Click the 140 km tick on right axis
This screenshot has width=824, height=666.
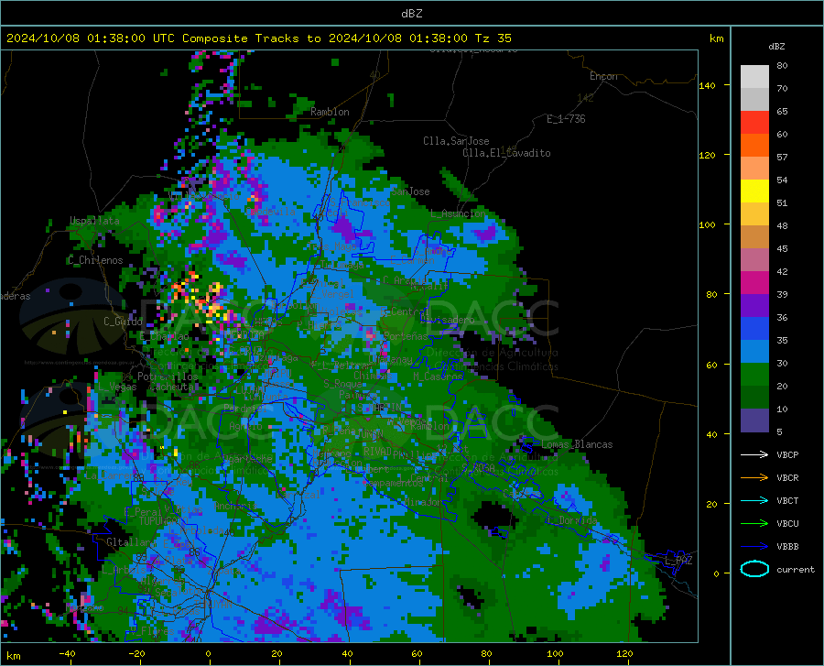[x=707, y=85]
